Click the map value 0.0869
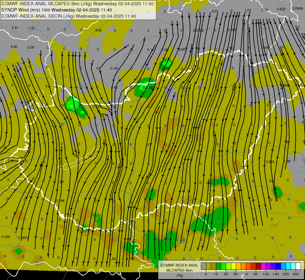The image size is (305, 280). coord(298,8)
